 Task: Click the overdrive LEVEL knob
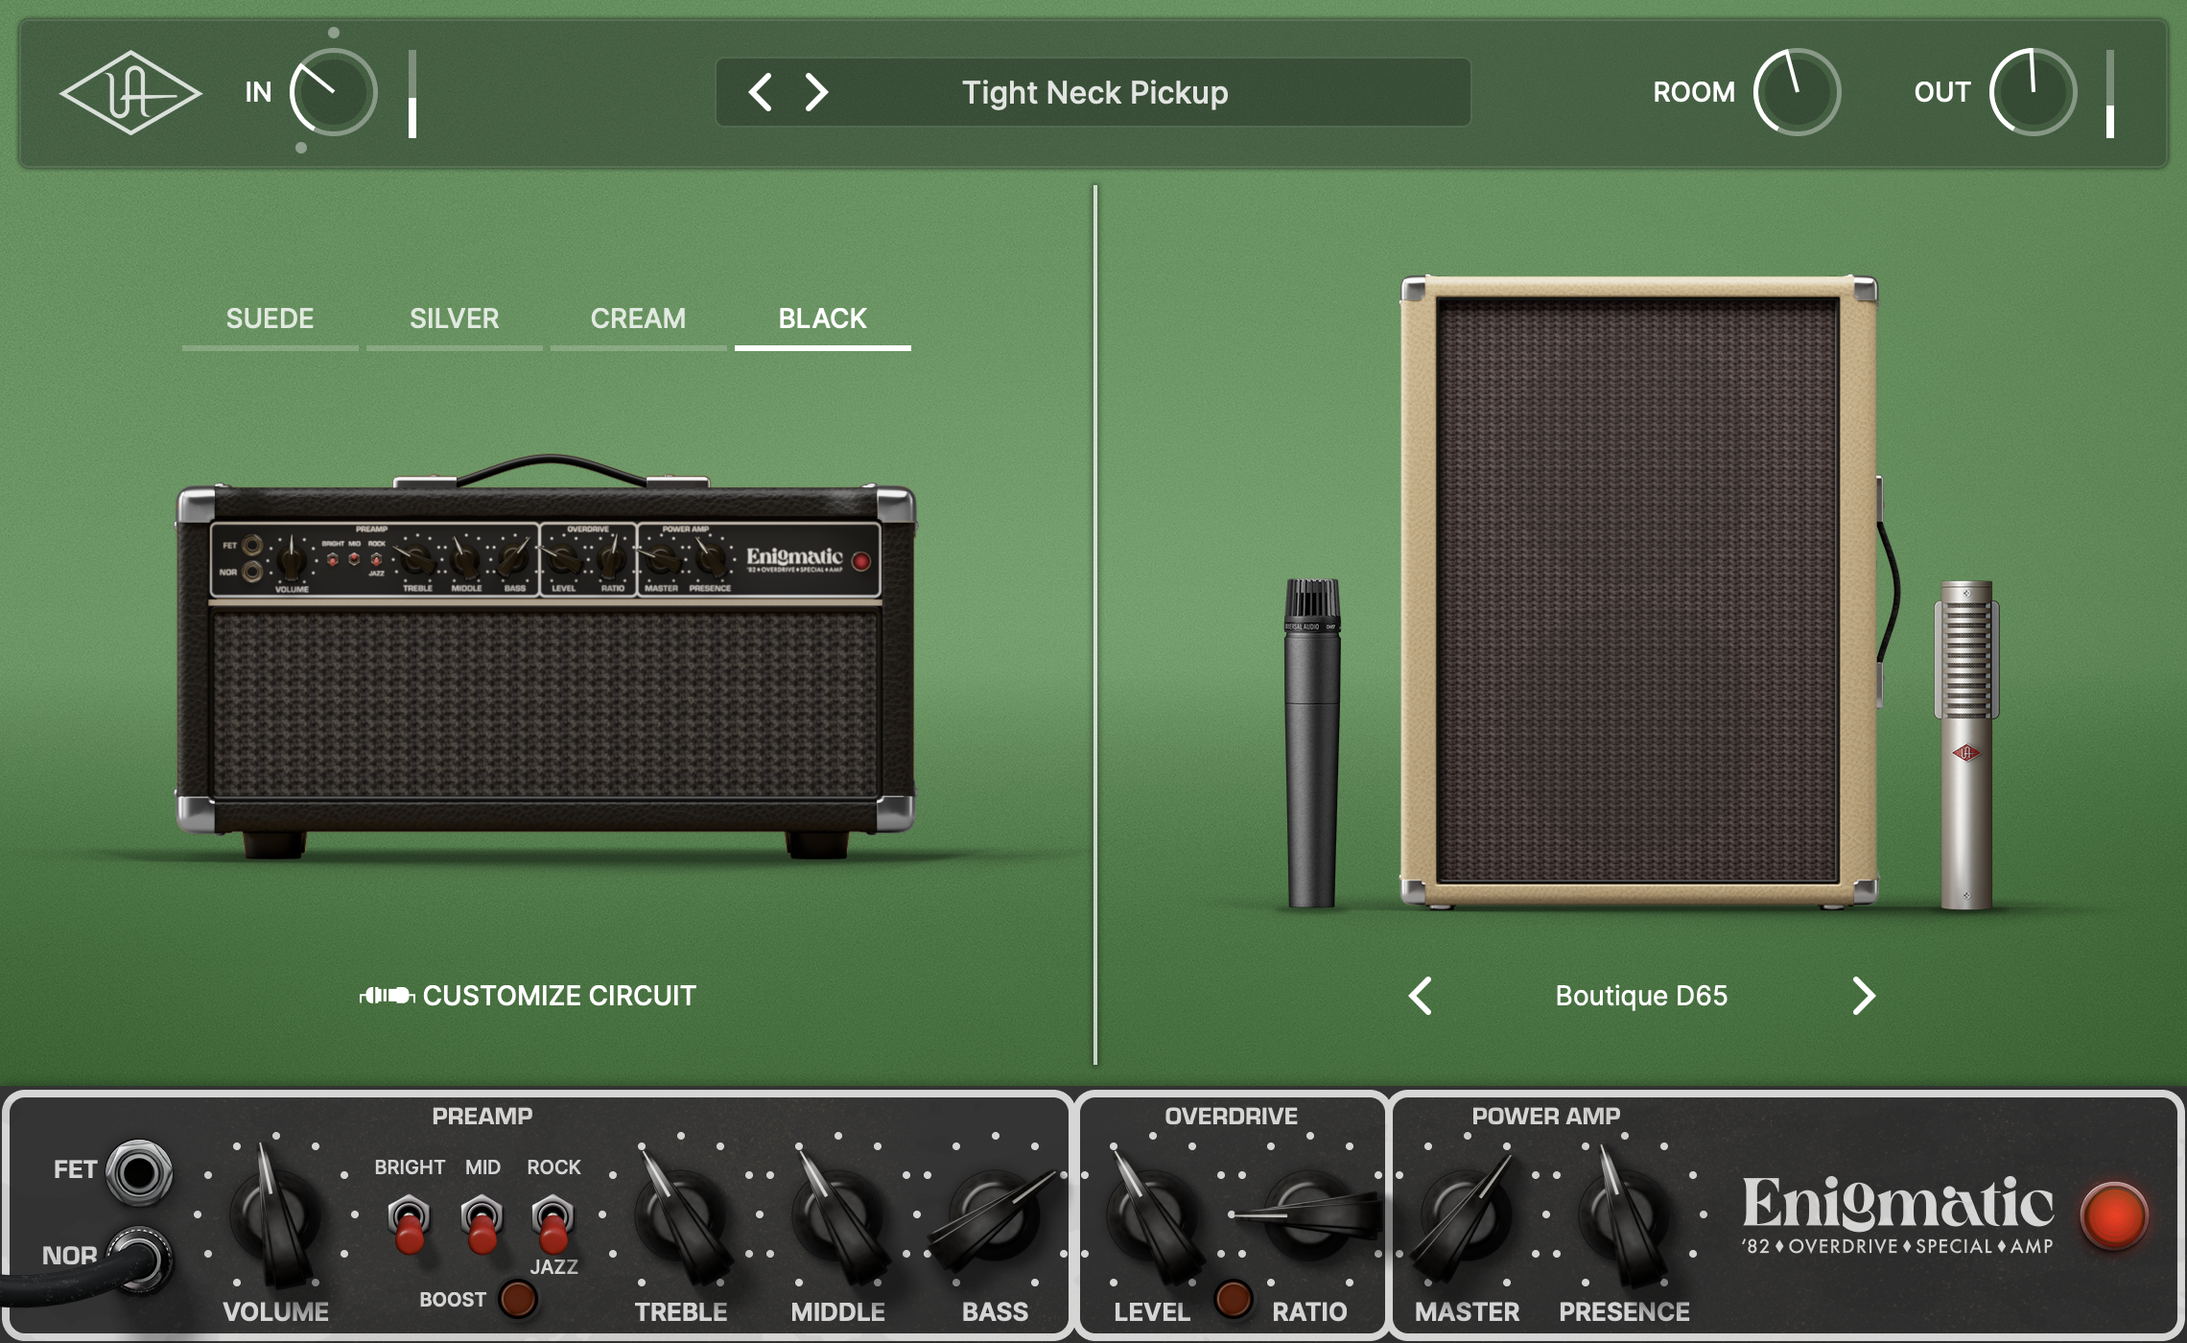tap(1153, 1213)
